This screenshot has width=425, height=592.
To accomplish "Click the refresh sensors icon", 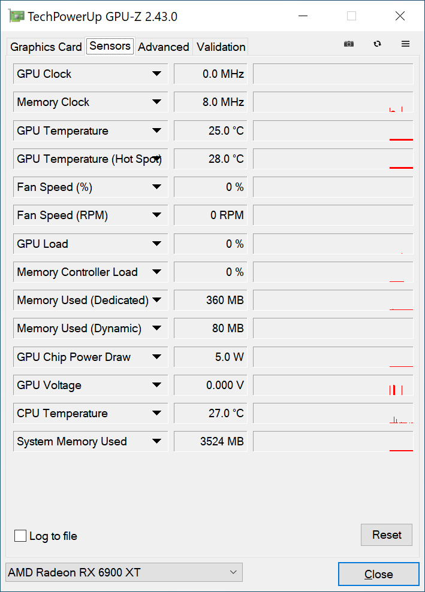I will point(377,44).
